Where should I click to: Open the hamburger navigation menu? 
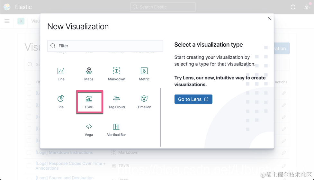tap(7, 21)
